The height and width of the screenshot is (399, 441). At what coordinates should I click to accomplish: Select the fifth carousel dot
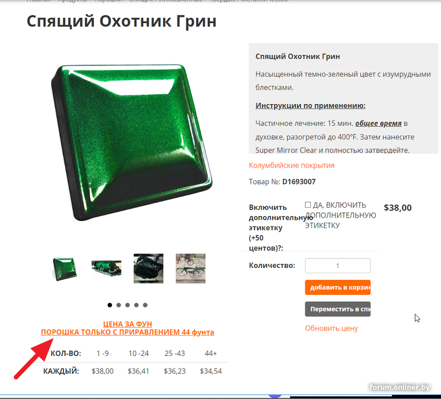coord(145,305)
